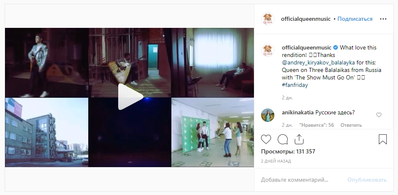
Task: Open anikinakatia's profile picture
Action: tap(268, 115)
